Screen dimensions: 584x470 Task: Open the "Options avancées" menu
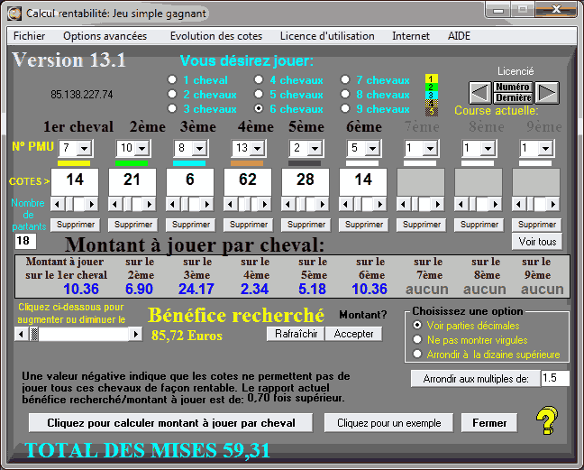click(105, 36)
